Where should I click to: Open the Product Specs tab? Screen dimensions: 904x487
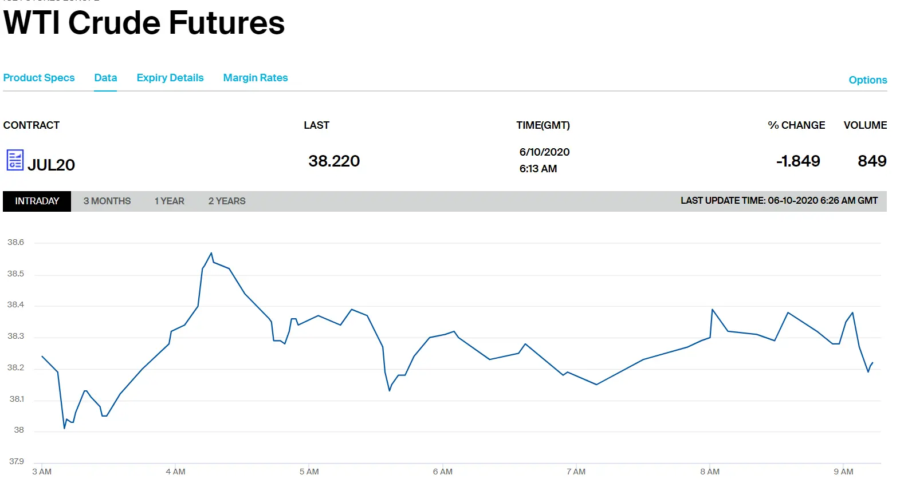(x=39, y=78)
